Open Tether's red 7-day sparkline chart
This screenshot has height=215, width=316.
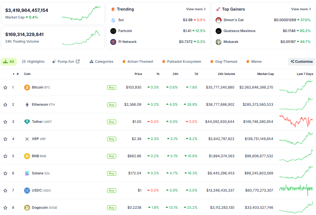pyautogui.click(x=296, y=122)
